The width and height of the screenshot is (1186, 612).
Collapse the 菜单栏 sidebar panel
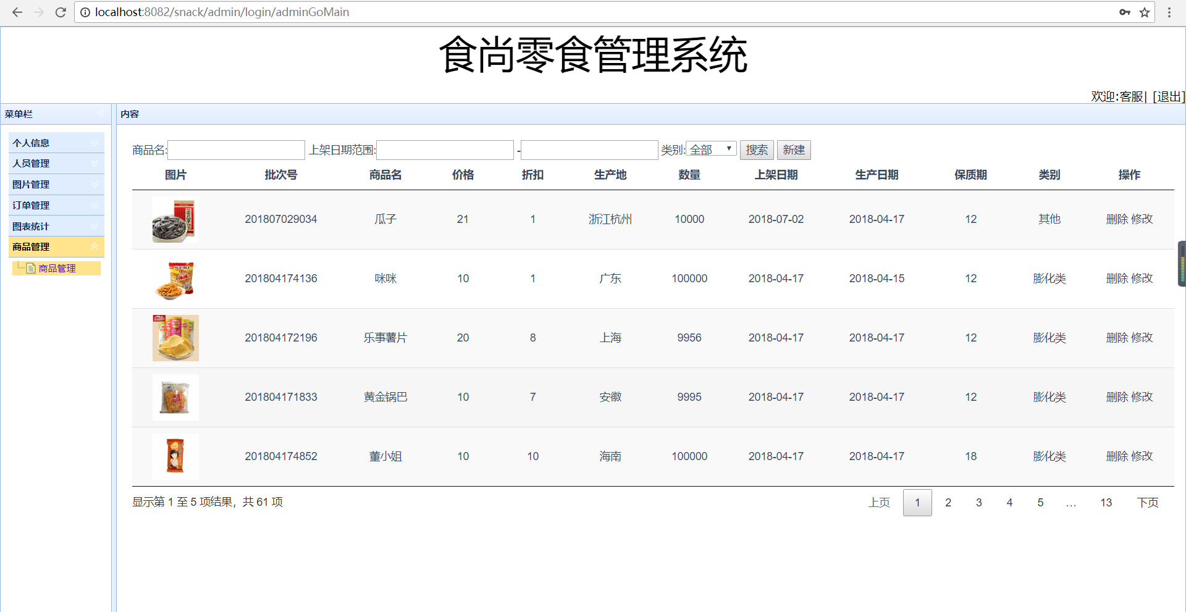pyautogui.click(x=102, y=114)
